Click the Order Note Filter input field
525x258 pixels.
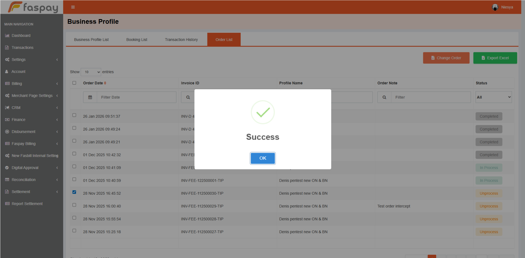click(x=430, y=97)
